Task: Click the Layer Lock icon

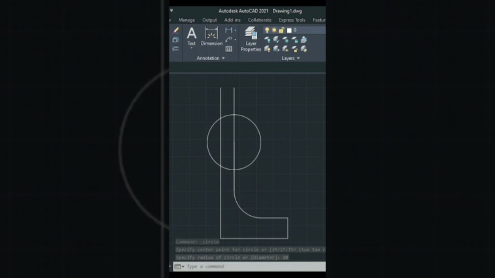Action: (295, 39)
